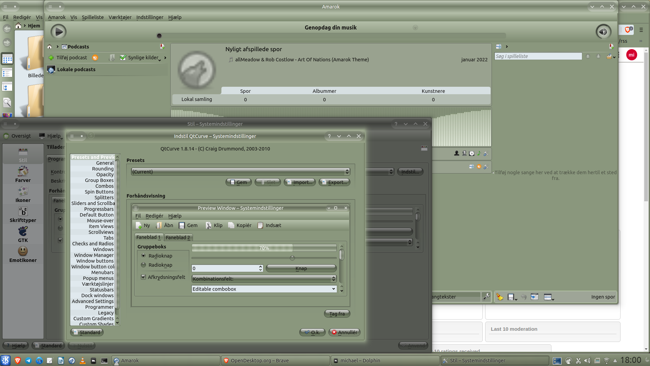Click the playlist bookmark icon at top right
The image size is (650, 366).
[x=611, y=46]
